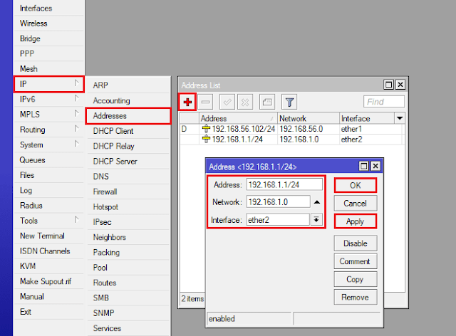This screenshot has width=456, height=336.
Task: Select the 192.168.1.1/24 row in list
Action: (292, 140)
